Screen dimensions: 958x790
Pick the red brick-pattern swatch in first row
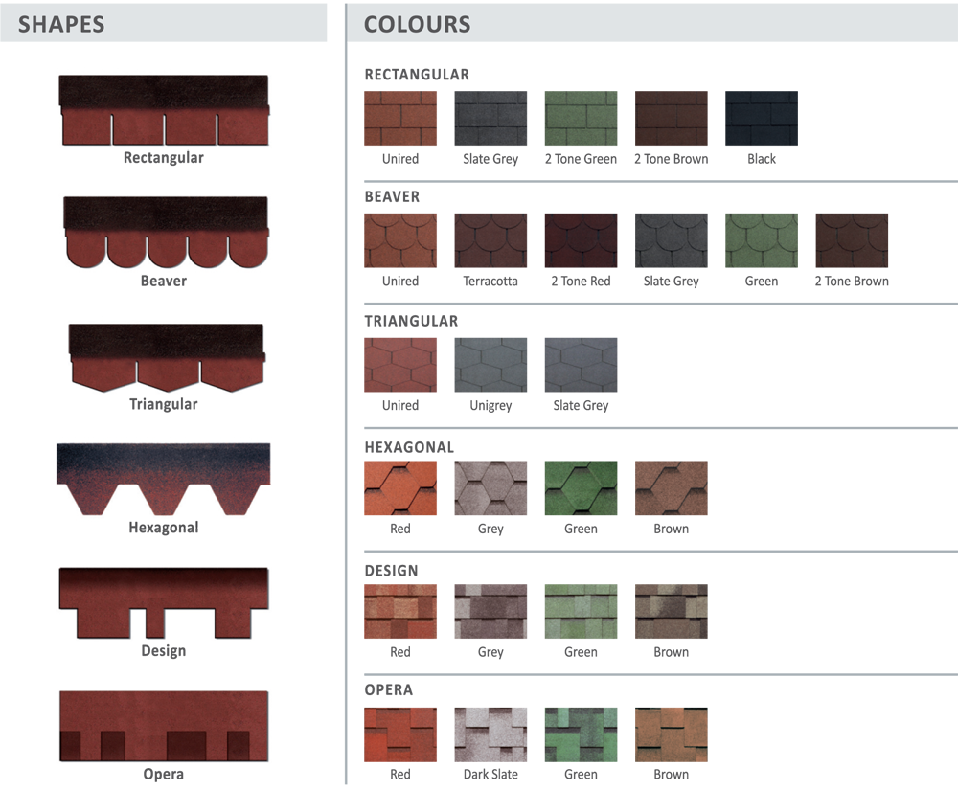399,117
